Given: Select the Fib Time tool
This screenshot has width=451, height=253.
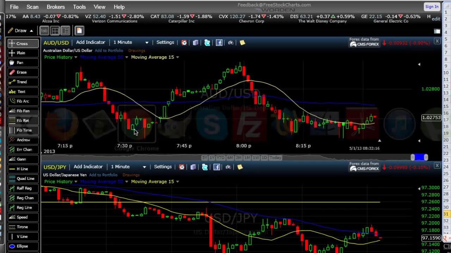Looking at the screenshot, I should [x=23, y=130].
